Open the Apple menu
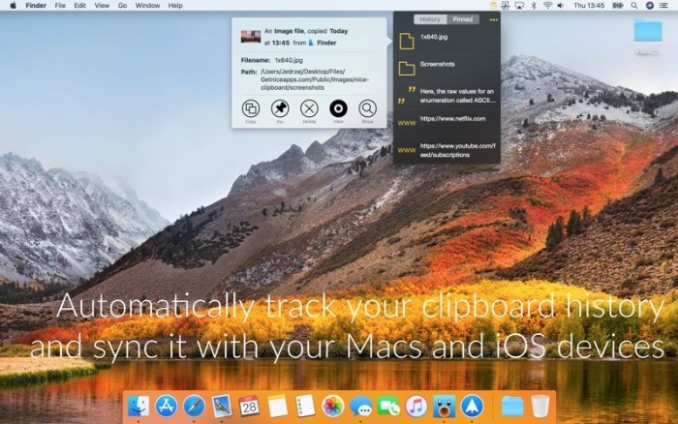This screenshot has height=424, width=678. (13, 6)
